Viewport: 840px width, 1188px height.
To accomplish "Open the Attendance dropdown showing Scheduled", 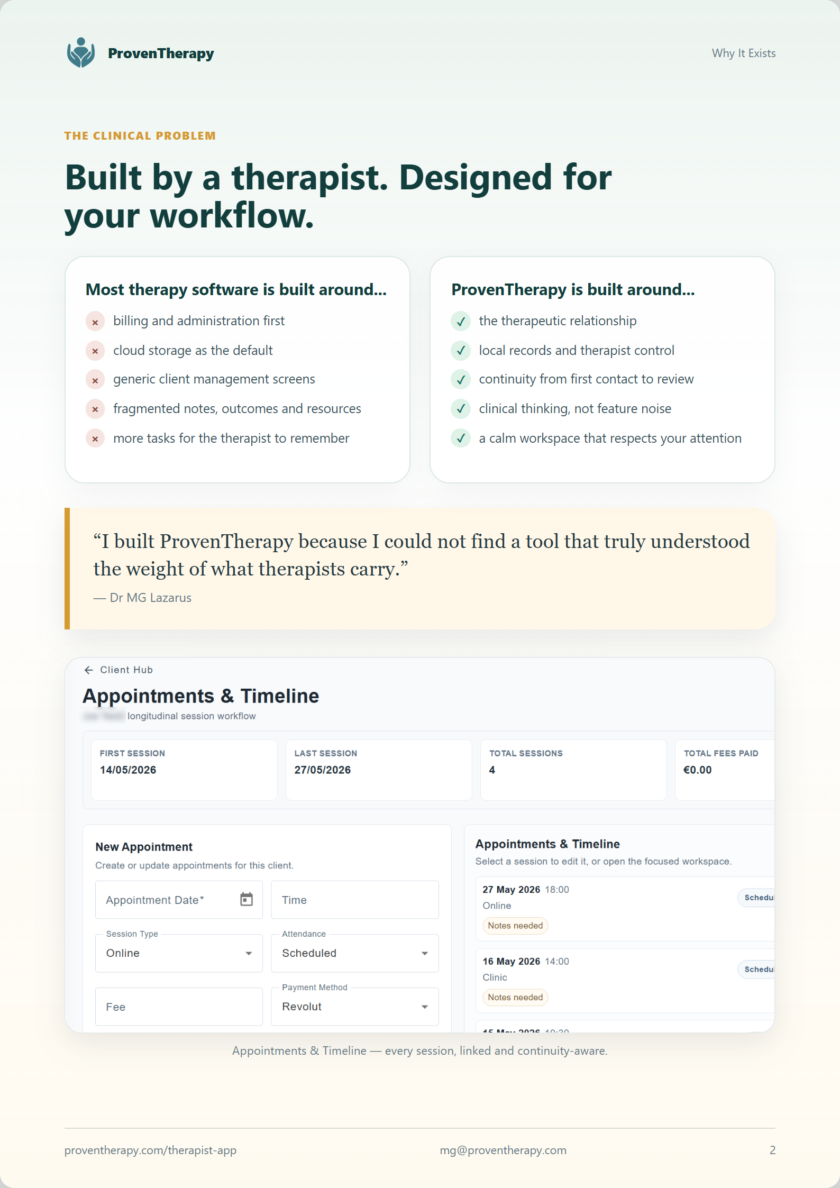I will click(355, 953).
